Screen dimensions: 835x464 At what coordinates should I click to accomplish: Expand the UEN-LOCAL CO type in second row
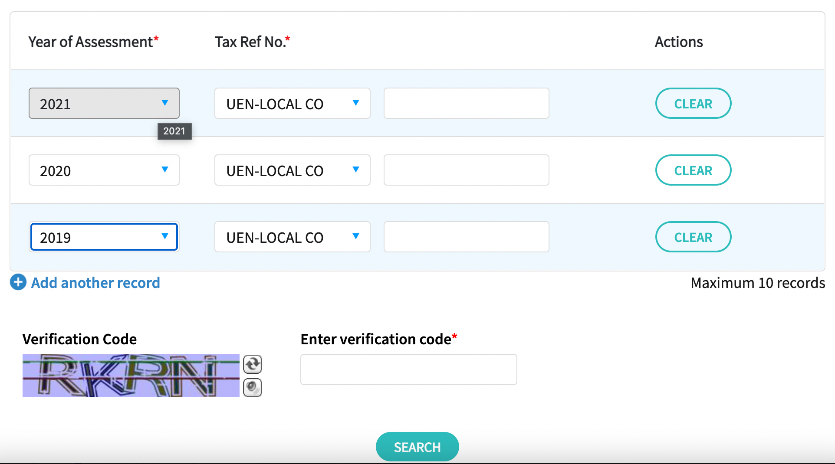pos(293,170)
